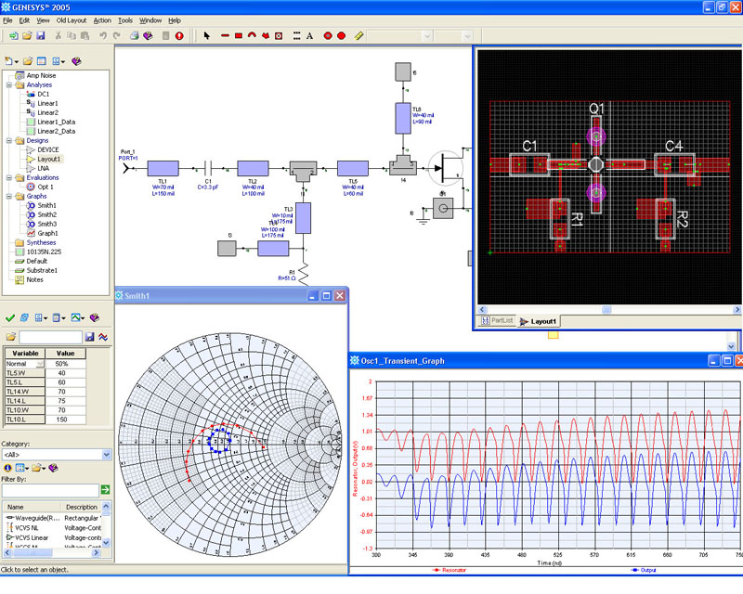Screen dimensions: 743x594
Task: Click parts list vertical scrollbar down arrow
Action: coord(106,543)
